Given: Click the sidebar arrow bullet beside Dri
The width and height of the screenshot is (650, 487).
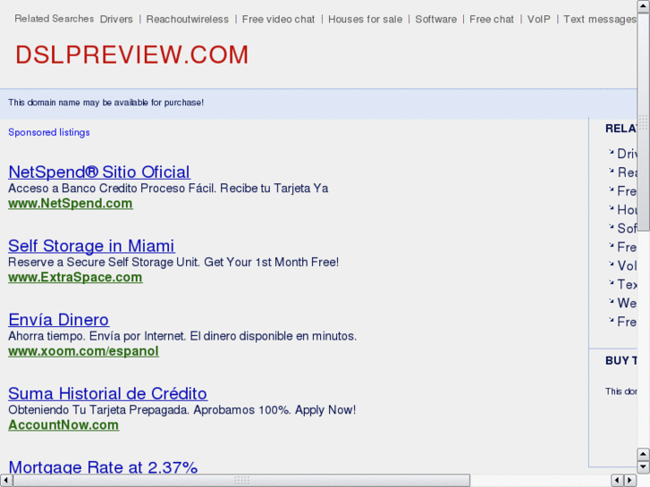Looking at the screenshot, I should click(x=611, y=152).
